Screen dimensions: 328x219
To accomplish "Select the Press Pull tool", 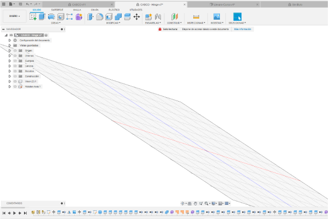I will 90,16.
